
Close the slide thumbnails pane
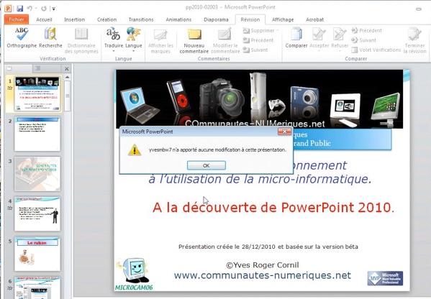click(66, 69)
